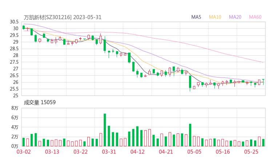Click the 05-05 date axis label

194,152
